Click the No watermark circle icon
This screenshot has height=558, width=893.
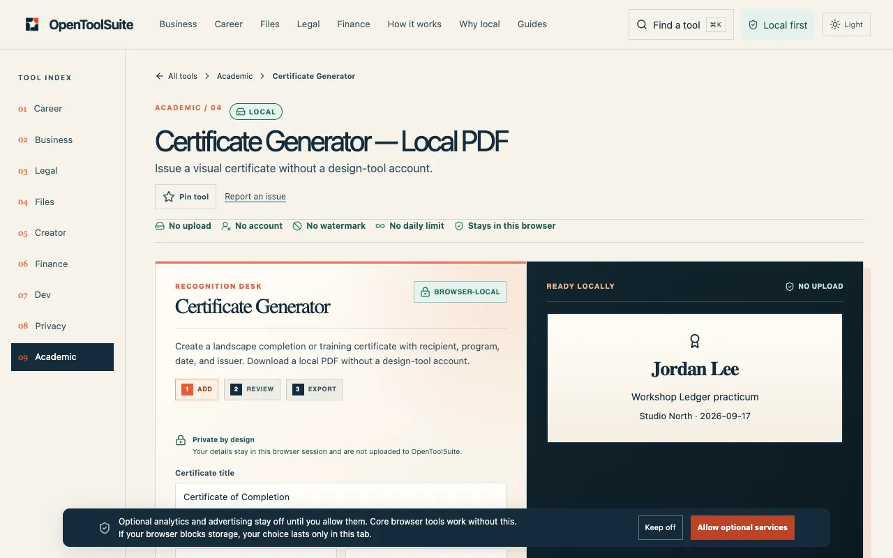pos(297,226)
